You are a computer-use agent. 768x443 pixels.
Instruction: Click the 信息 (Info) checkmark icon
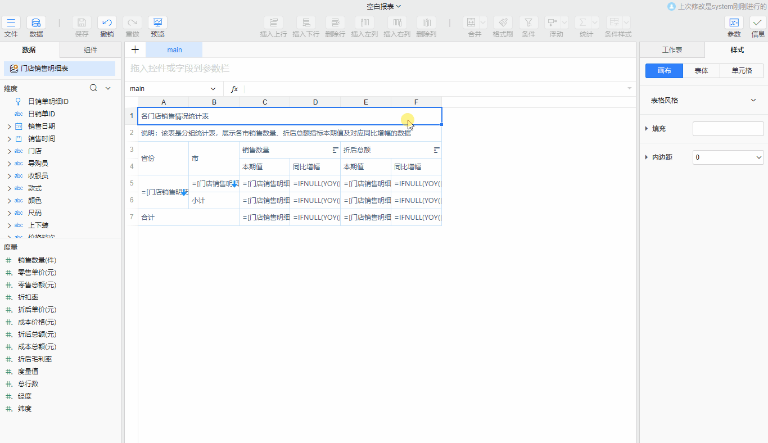pyautogui.click(x=758, y=23)
